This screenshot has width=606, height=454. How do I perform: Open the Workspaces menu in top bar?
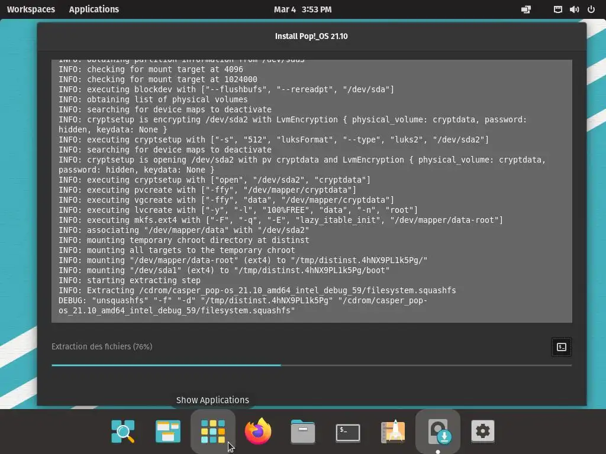pos(31,9)
